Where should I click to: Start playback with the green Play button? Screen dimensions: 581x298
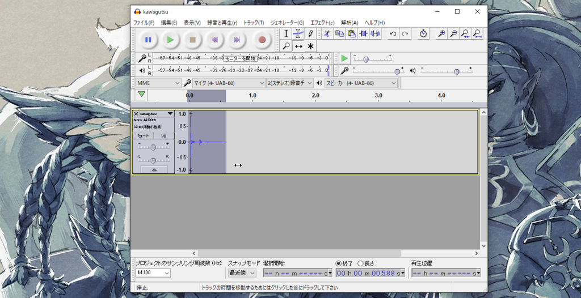170,40
